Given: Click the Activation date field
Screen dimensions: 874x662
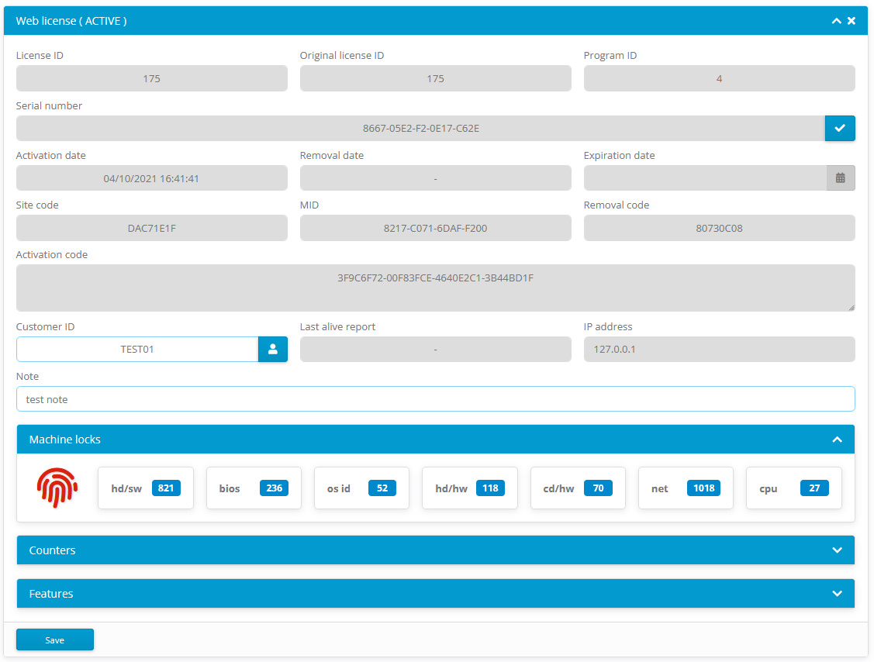Looking at the screenshot, I should (152, 178).
